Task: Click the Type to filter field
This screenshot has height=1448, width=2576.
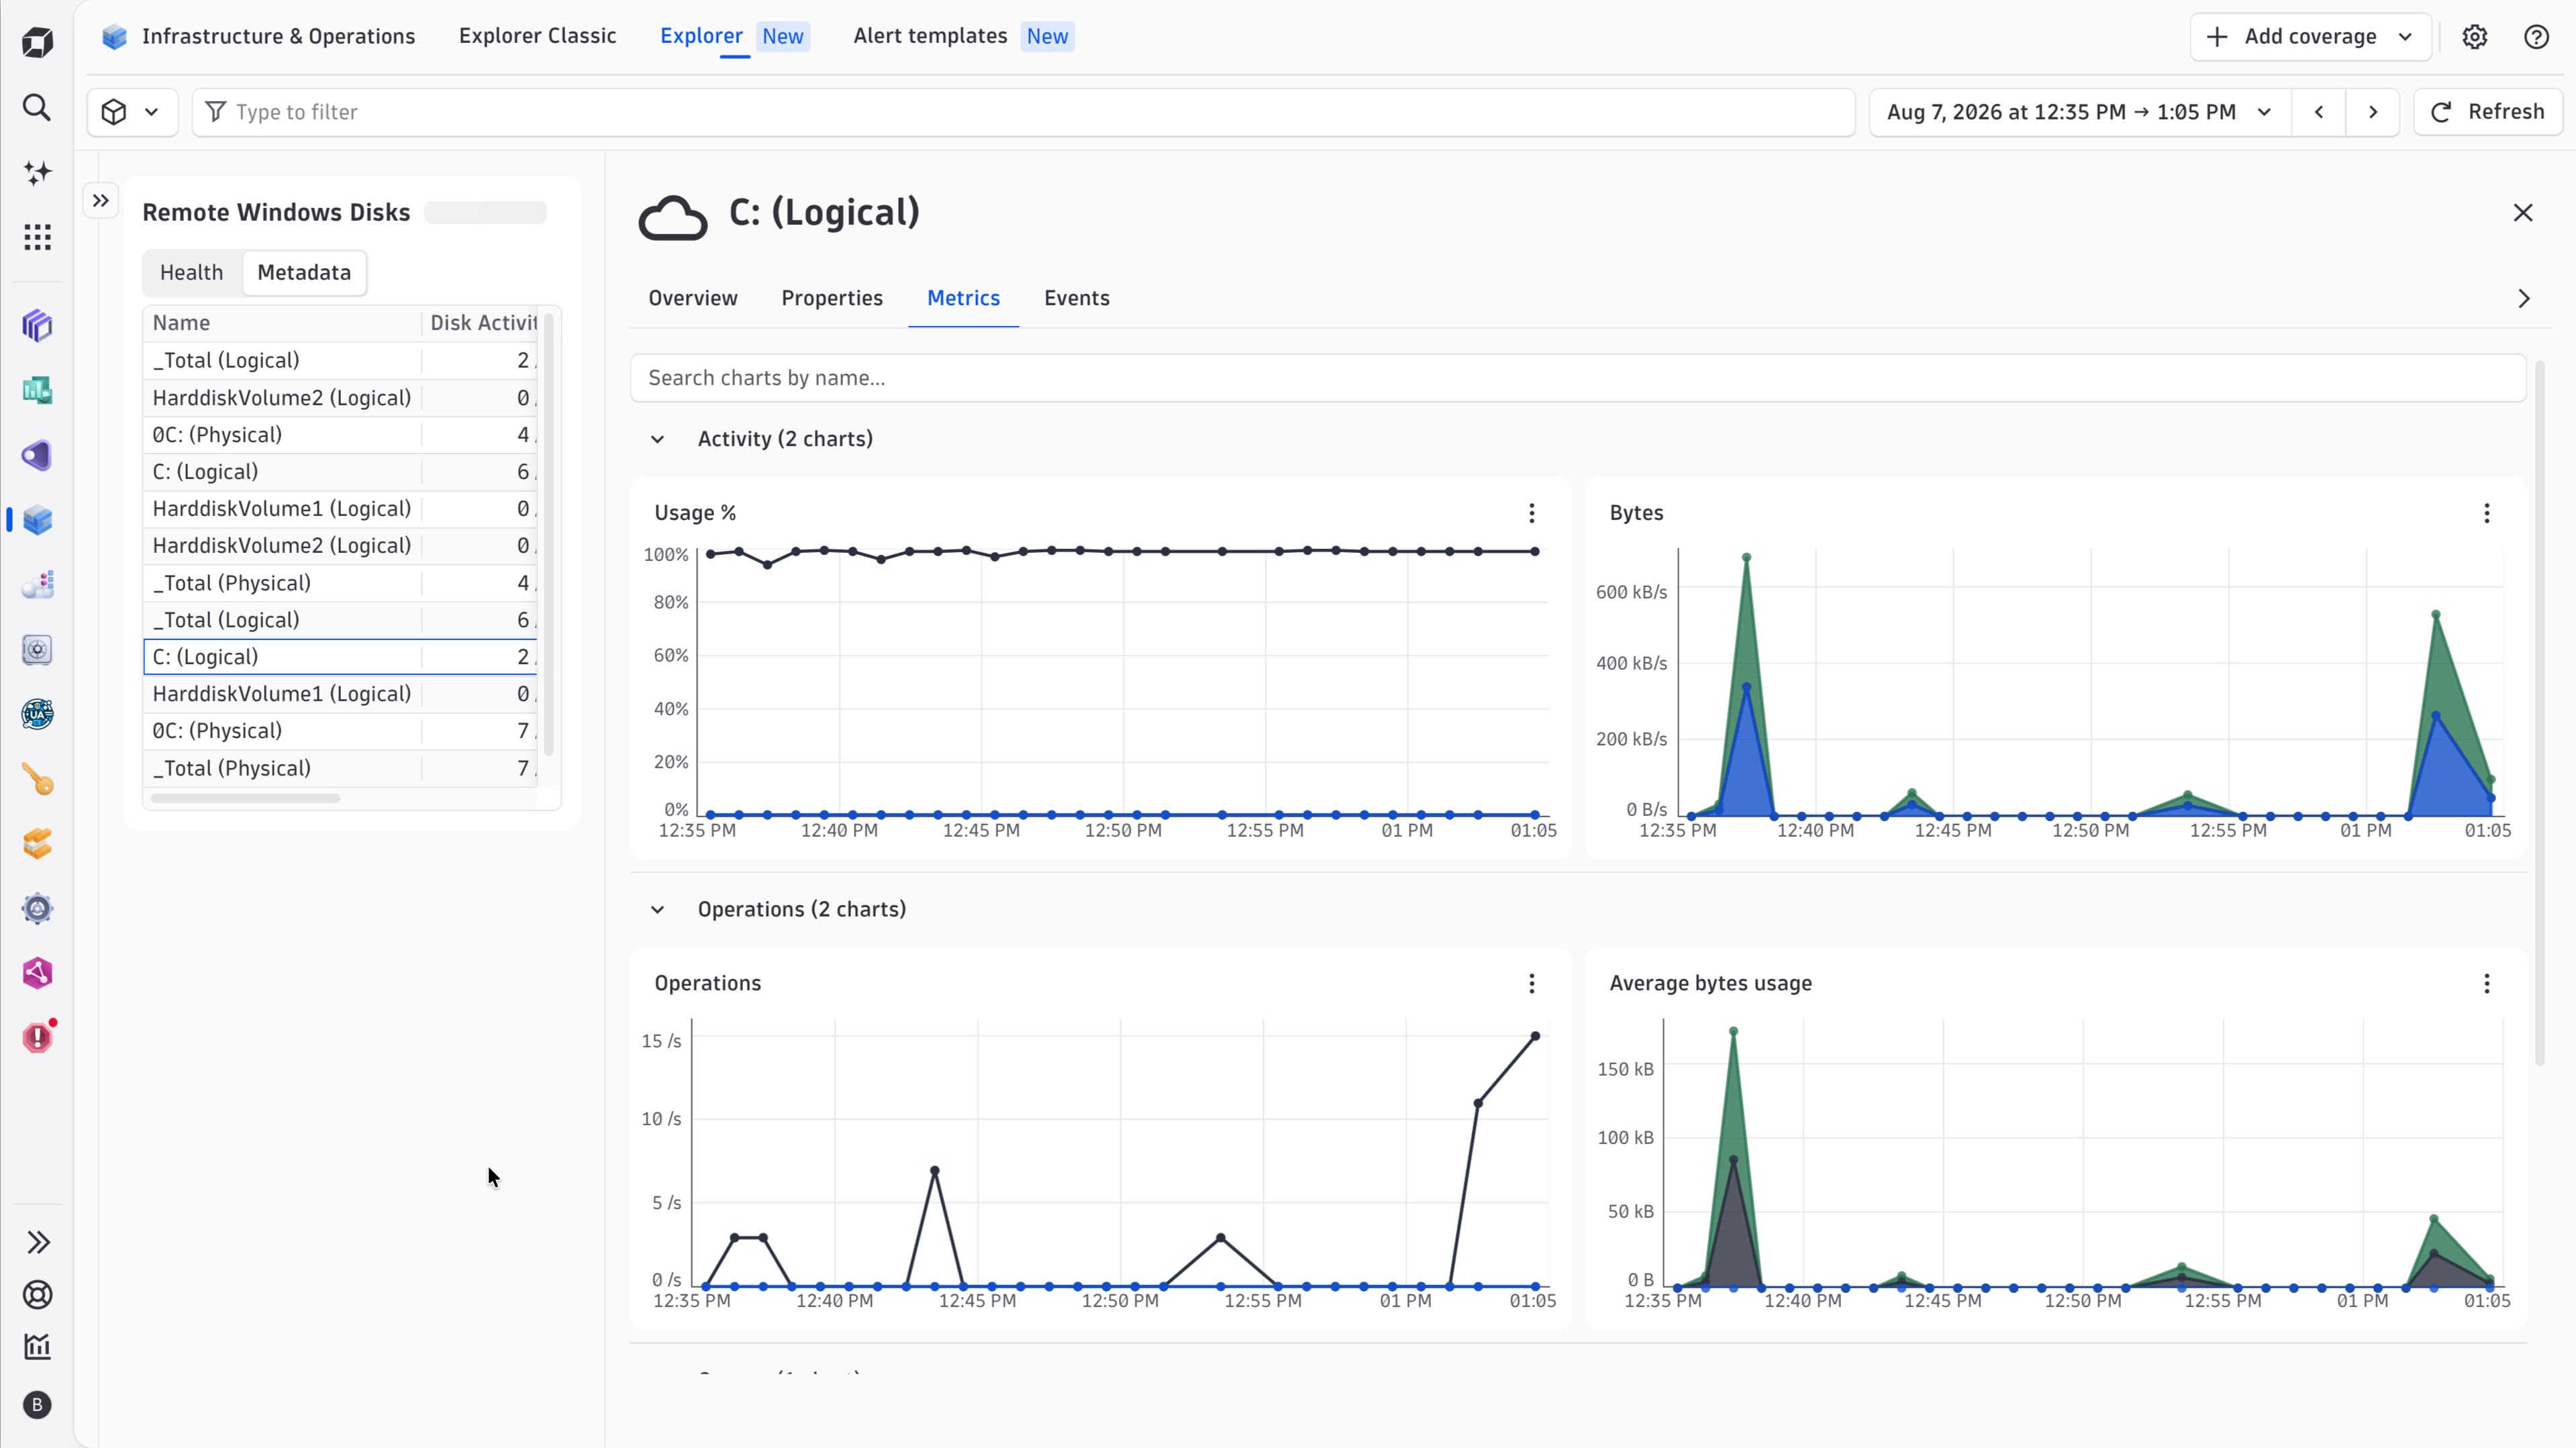Action: pyautogui.click(x=1023, y=111)
